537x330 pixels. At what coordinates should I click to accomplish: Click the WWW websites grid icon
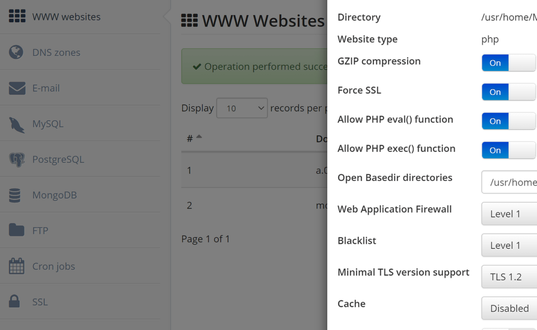pyautogui.click(x=17, y=16)
